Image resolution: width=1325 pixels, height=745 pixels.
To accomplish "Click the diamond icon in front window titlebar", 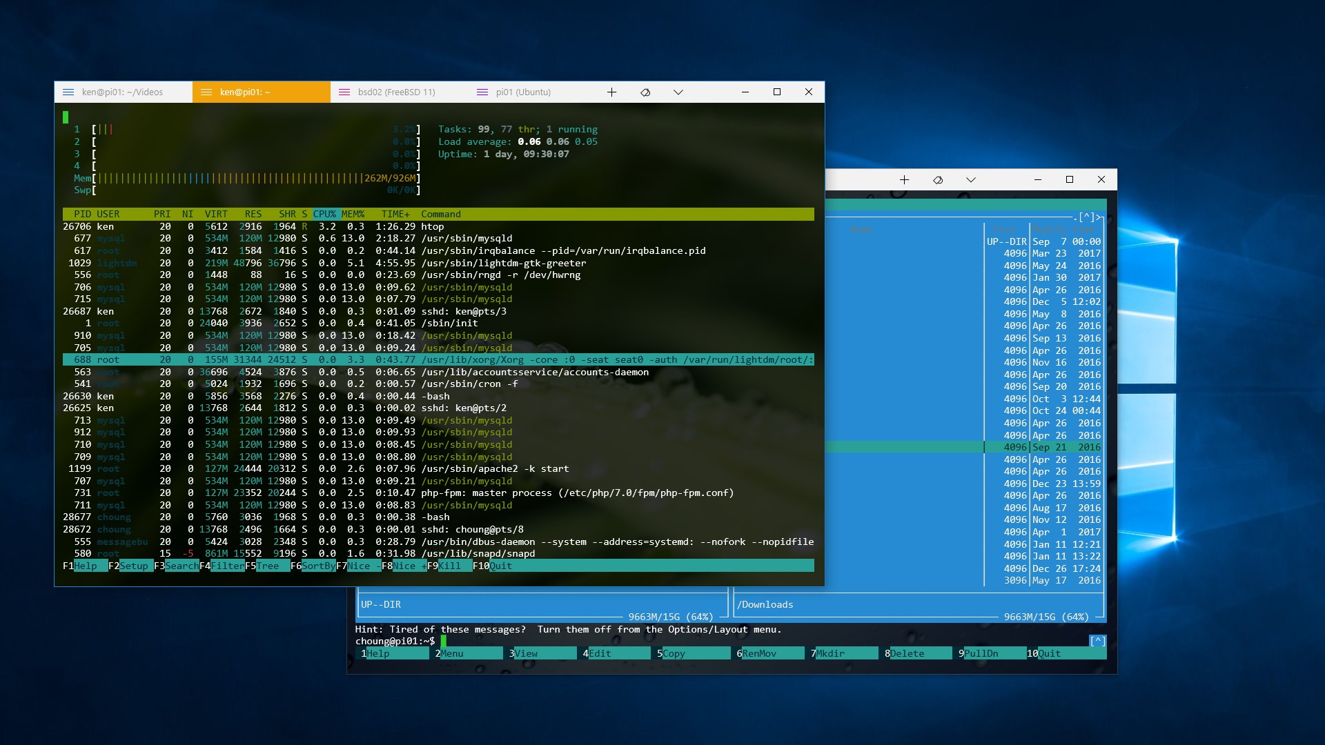I will (x=645, y=92).
